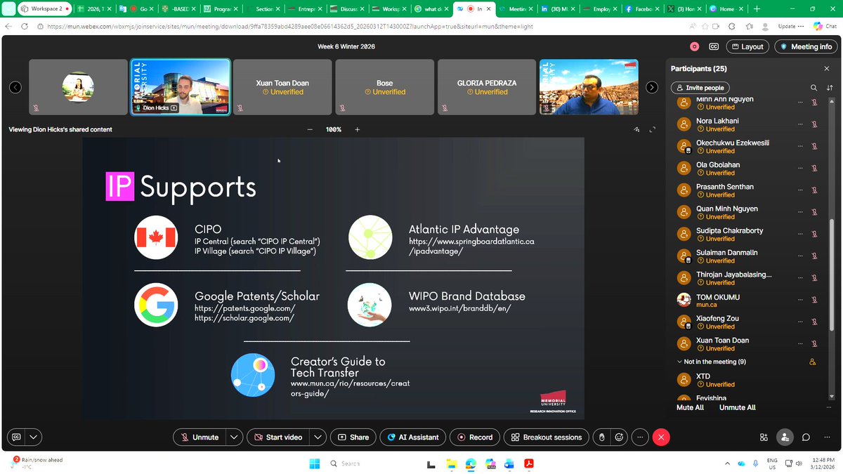Sort participants list with arrows icon
The width and height of the screenshot is (843, 474).
pyautogui.click(x=830, y=88)
